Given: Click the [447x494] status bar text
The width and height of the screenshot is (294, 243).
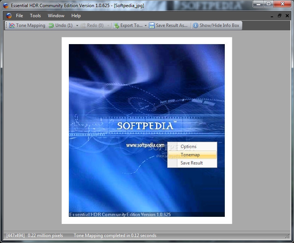Looking at the screenshot, I should pos(16,236).
